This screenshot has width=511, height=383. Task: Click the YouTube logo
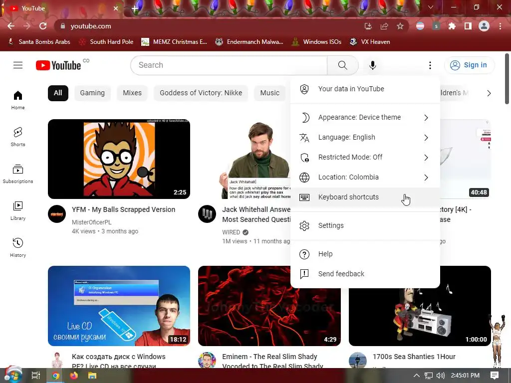coord(58,65)
